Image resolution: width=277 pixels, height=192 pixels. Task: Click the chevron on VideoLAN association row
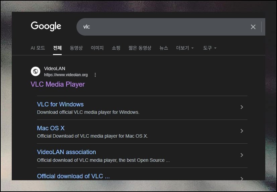(242, 155)
